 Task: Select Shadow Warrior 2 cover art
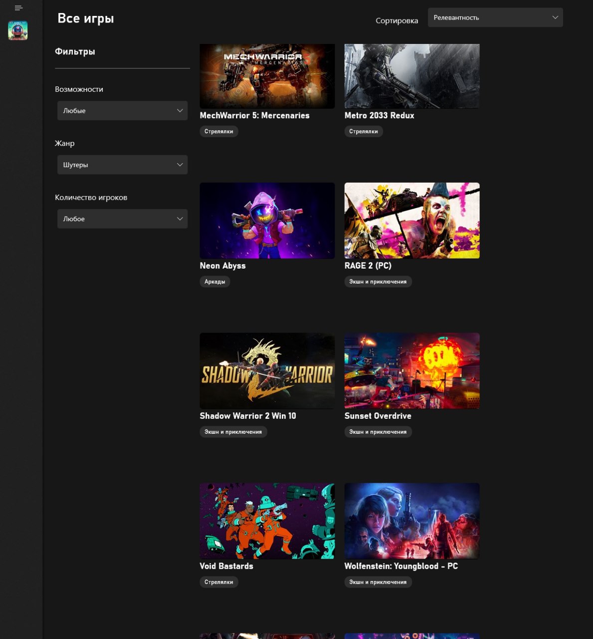click(267, 371)
